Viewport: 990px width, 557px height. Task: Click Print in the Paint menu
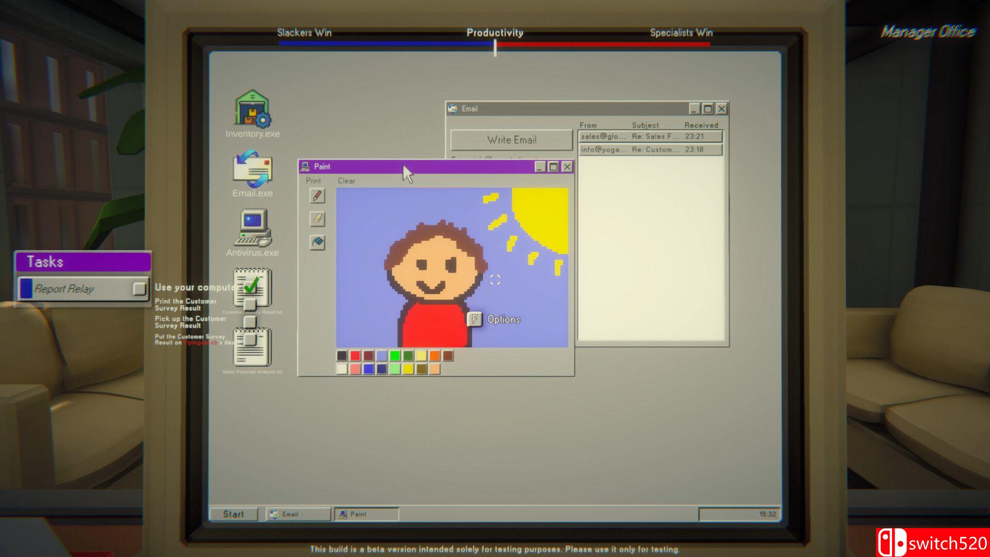tap(313, 181)
